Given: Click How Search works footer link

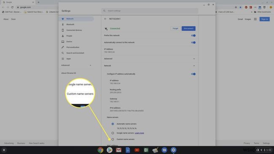Looking at the screenshot, I should pos(37,143).
